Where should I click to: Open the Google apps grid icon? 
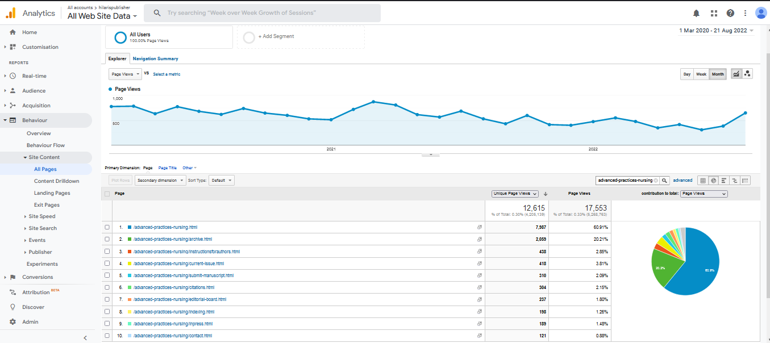click(x=714, y=13)
